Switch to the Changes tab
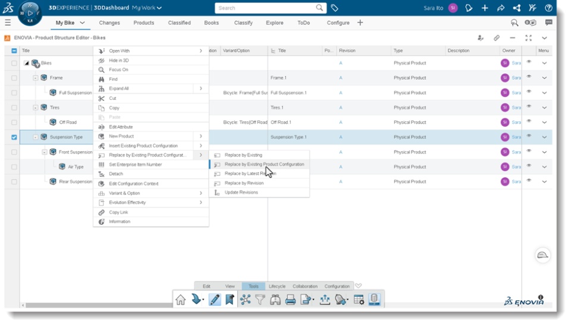Viewport: 571px width, 326px height. tap(109, 23)
